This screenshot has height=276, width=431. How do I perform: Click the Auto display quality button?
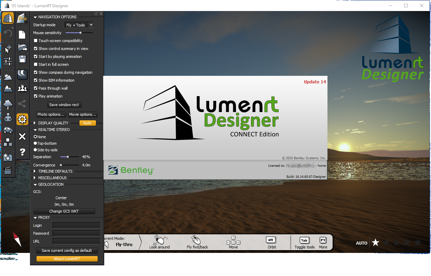87,123
